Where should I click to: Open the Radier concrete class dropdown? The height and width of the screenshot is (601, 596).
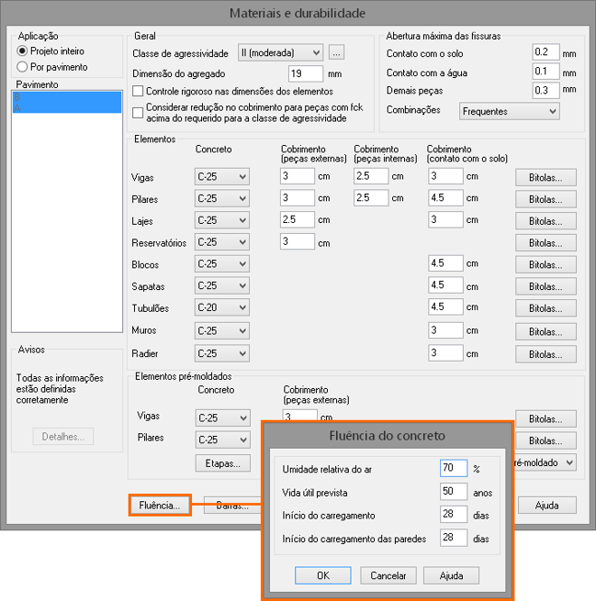coord(222,353)
